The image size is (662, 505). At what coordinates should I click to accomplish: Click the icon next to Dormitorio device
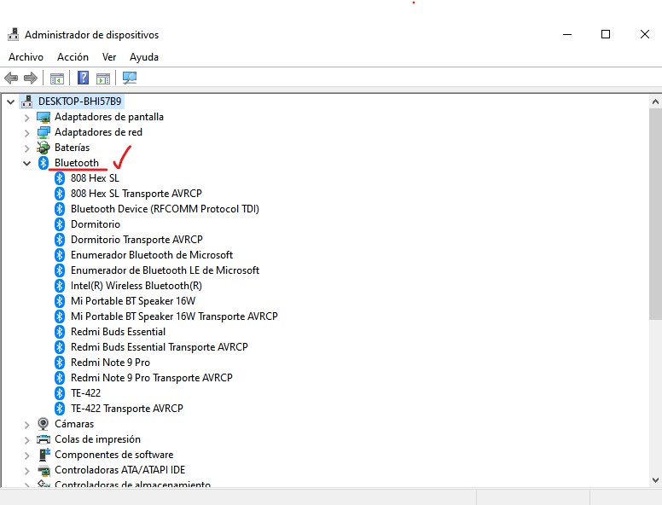(x=60, y=224)
